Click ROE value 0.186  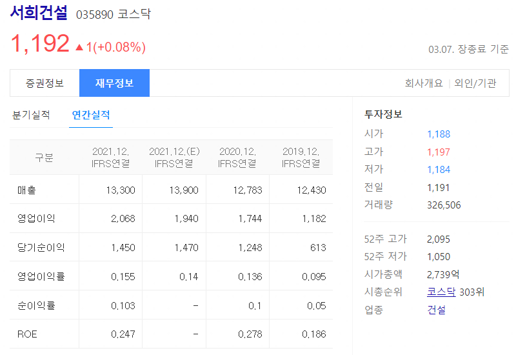click(314, 334)
